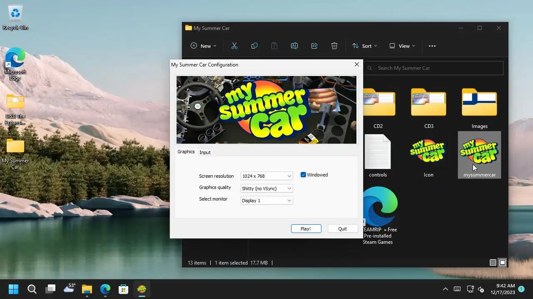Image resolution: width=533 pixels, height=299 pixels.
Task: Select the Microsoft Edge desktop shortcut
Action: point(15,64)
